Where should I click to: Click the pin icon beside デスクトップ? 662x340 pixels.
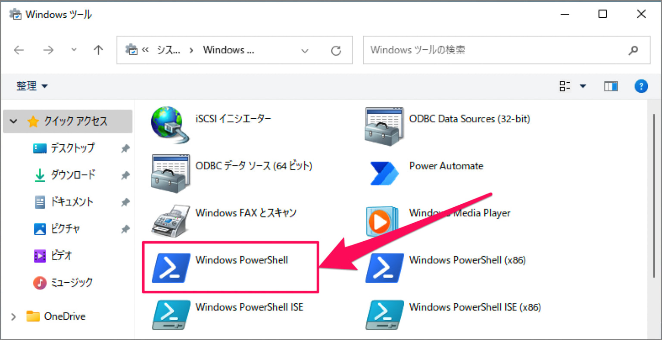(125, 149)
